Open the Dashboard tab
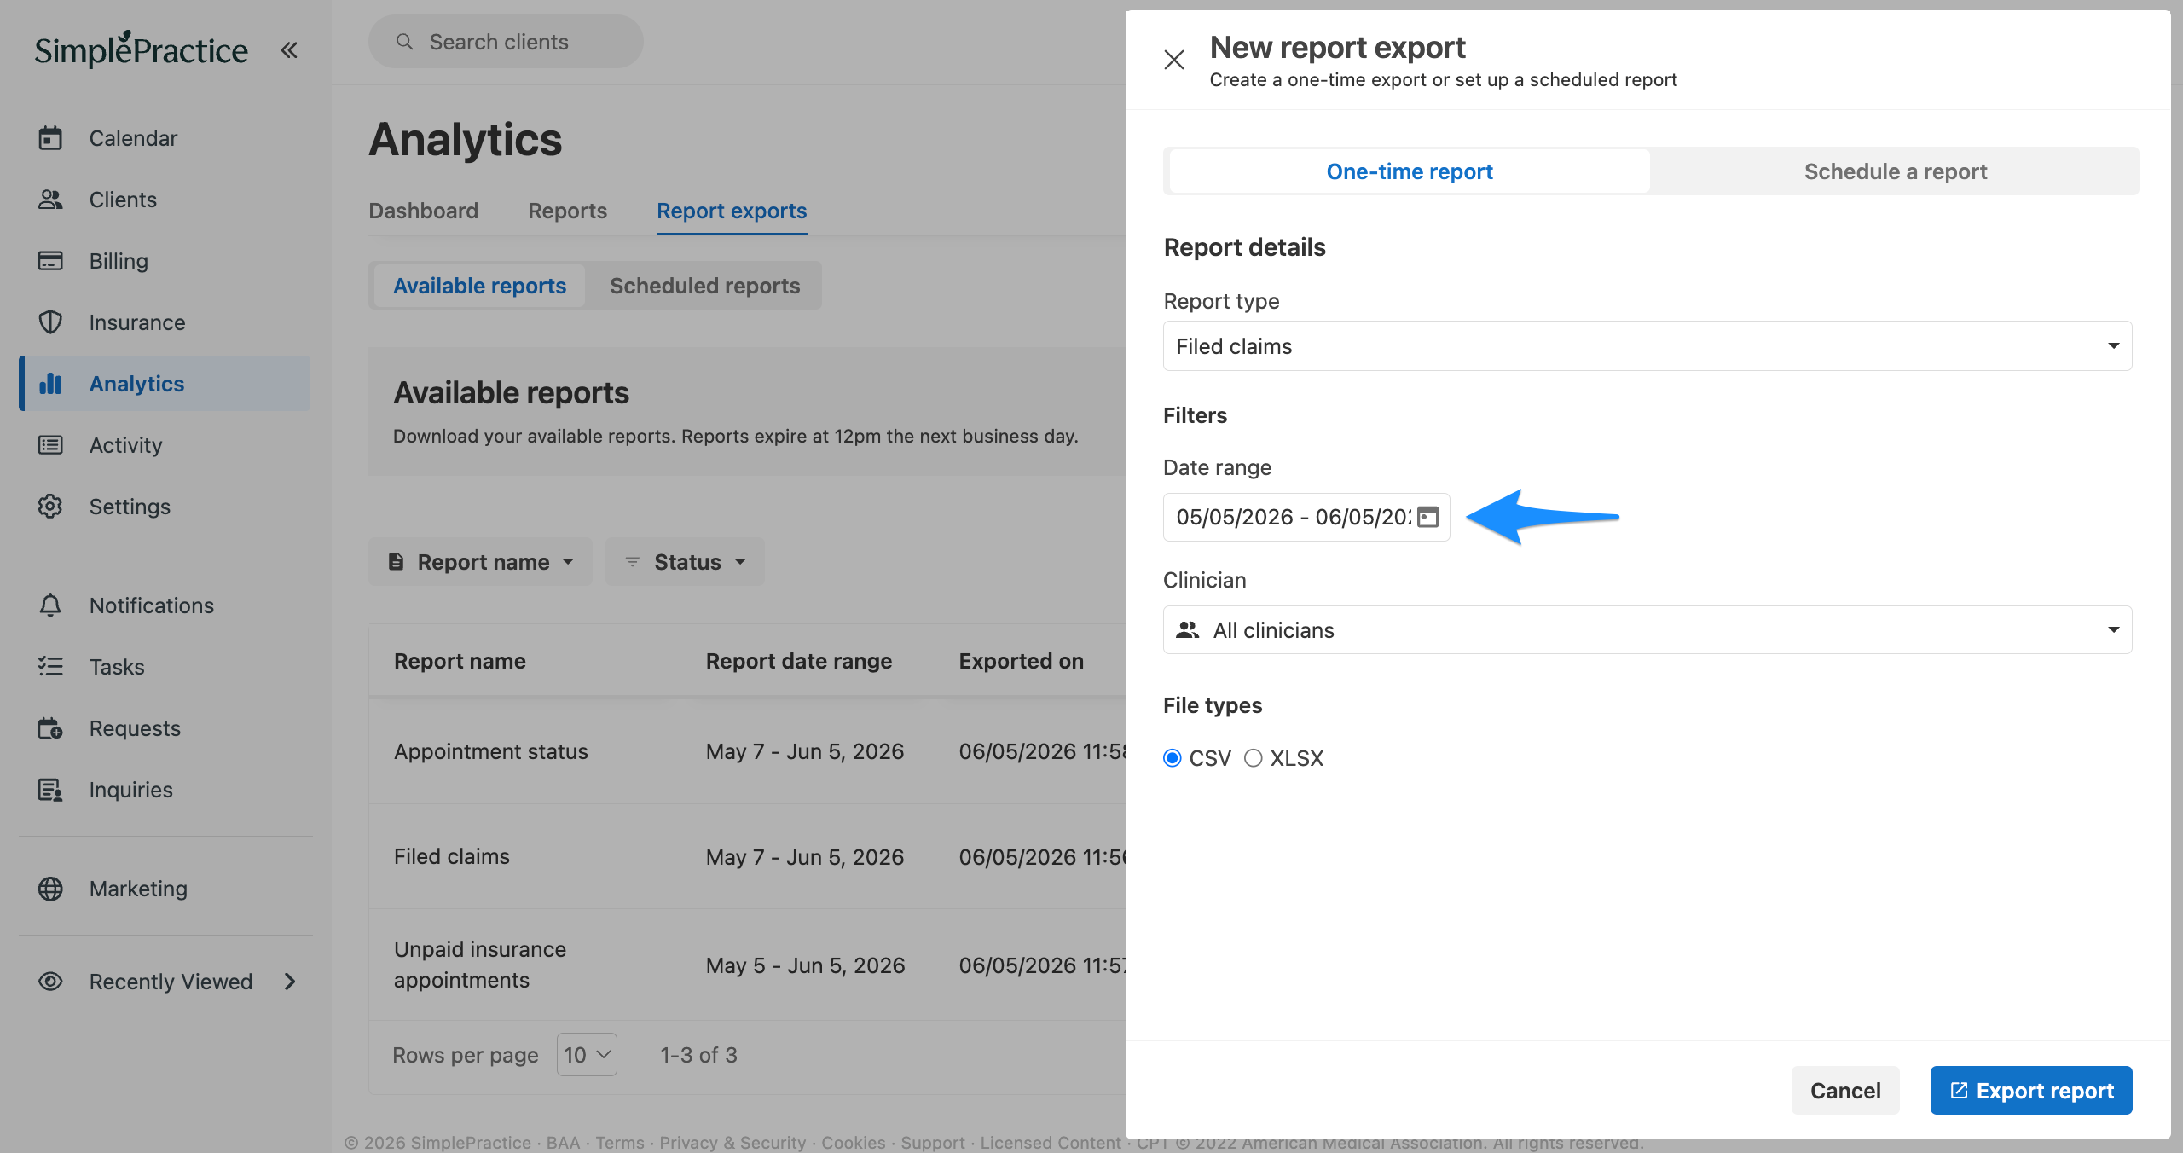 coord(423,211)
